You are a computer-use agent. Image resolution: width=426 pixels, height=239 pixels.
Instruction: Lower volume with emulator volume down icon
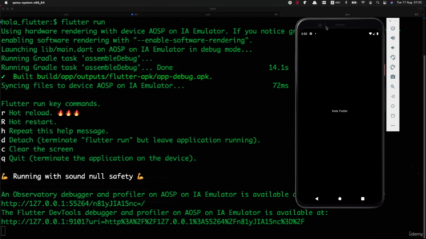[393, 48]
